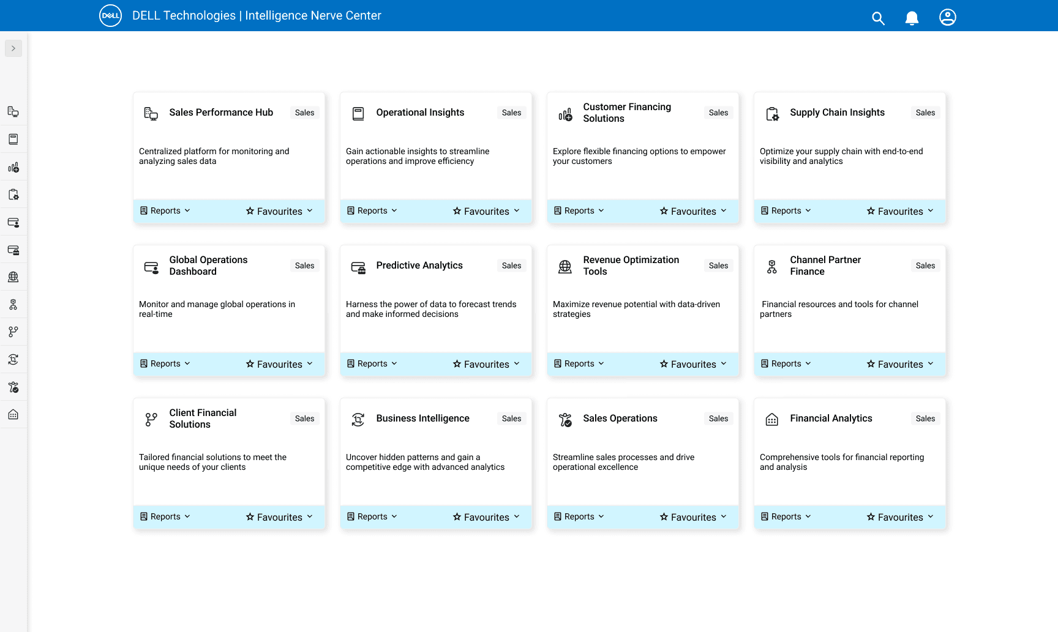Click Customer Financing Solutions card icon

(565, 114)
